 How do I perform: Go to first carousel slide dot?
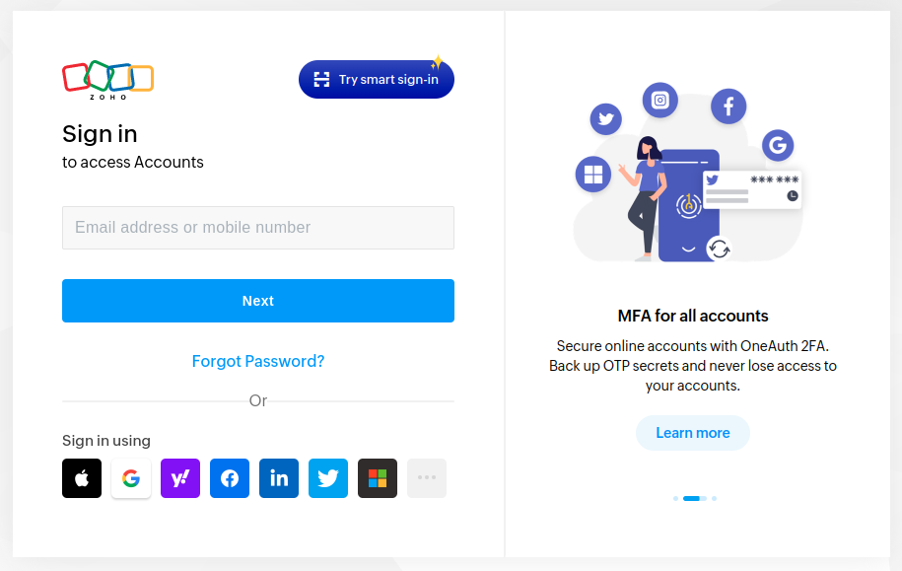click(x=676, y=498)
